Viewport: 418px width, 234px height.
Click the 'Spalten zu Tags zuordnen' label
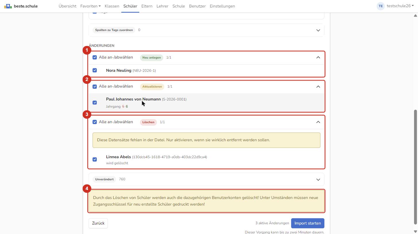point(114,30)
